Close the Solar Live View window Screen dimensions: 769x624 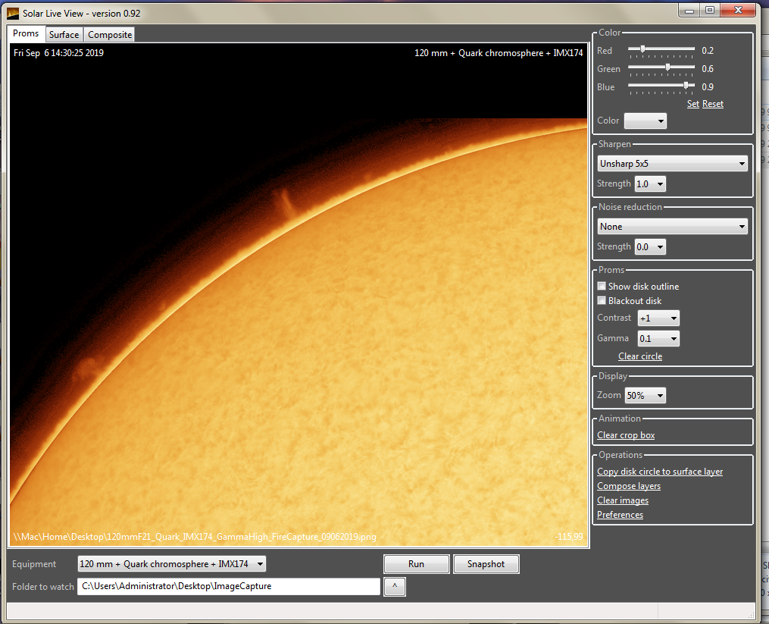[x=738, y=10]
